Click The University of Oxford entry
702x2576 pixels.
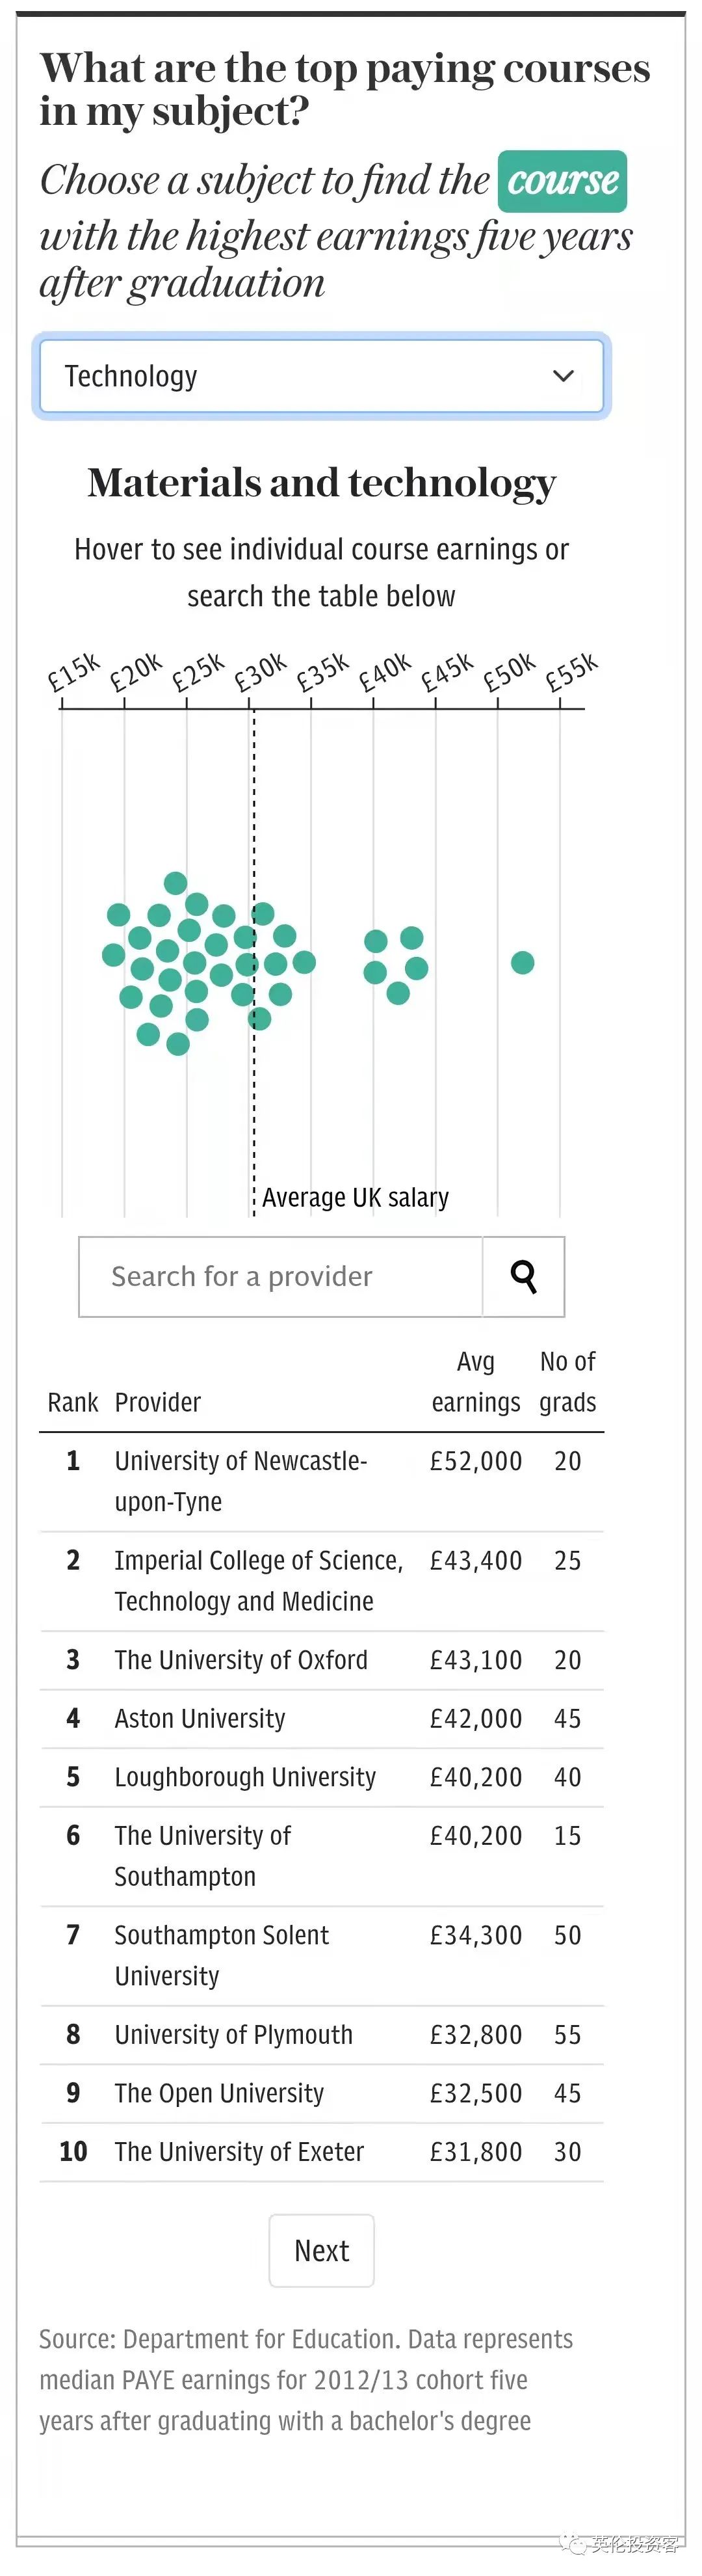point(322,1660)
